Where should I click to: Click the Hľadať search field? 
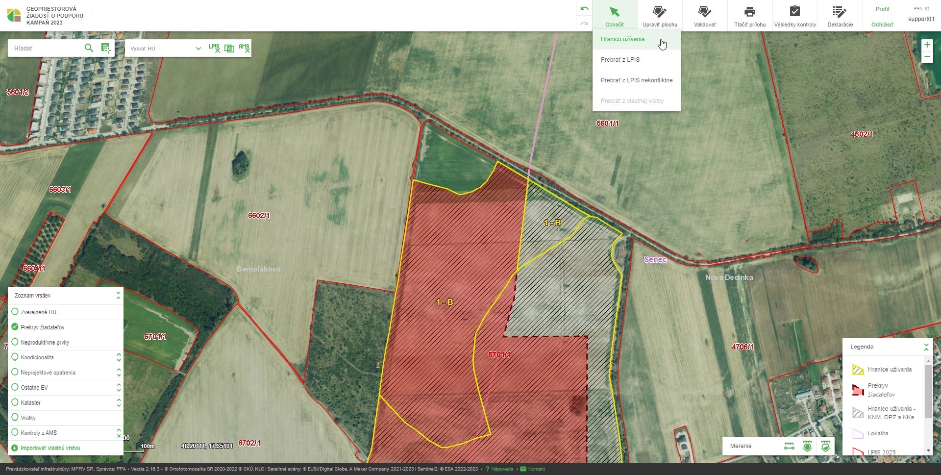(45, 49)
